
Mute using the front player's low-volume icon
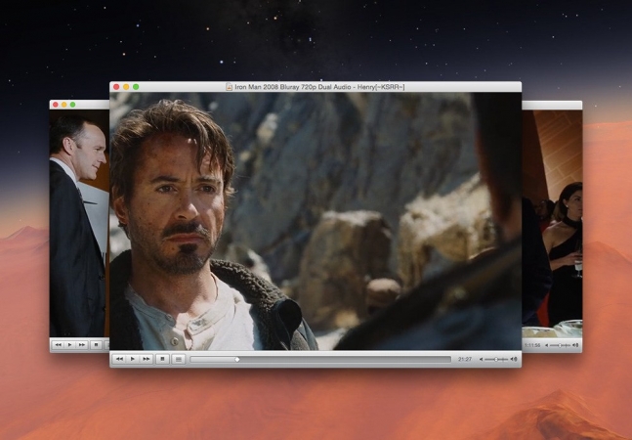pyautogui.click(x=481, y=359)
